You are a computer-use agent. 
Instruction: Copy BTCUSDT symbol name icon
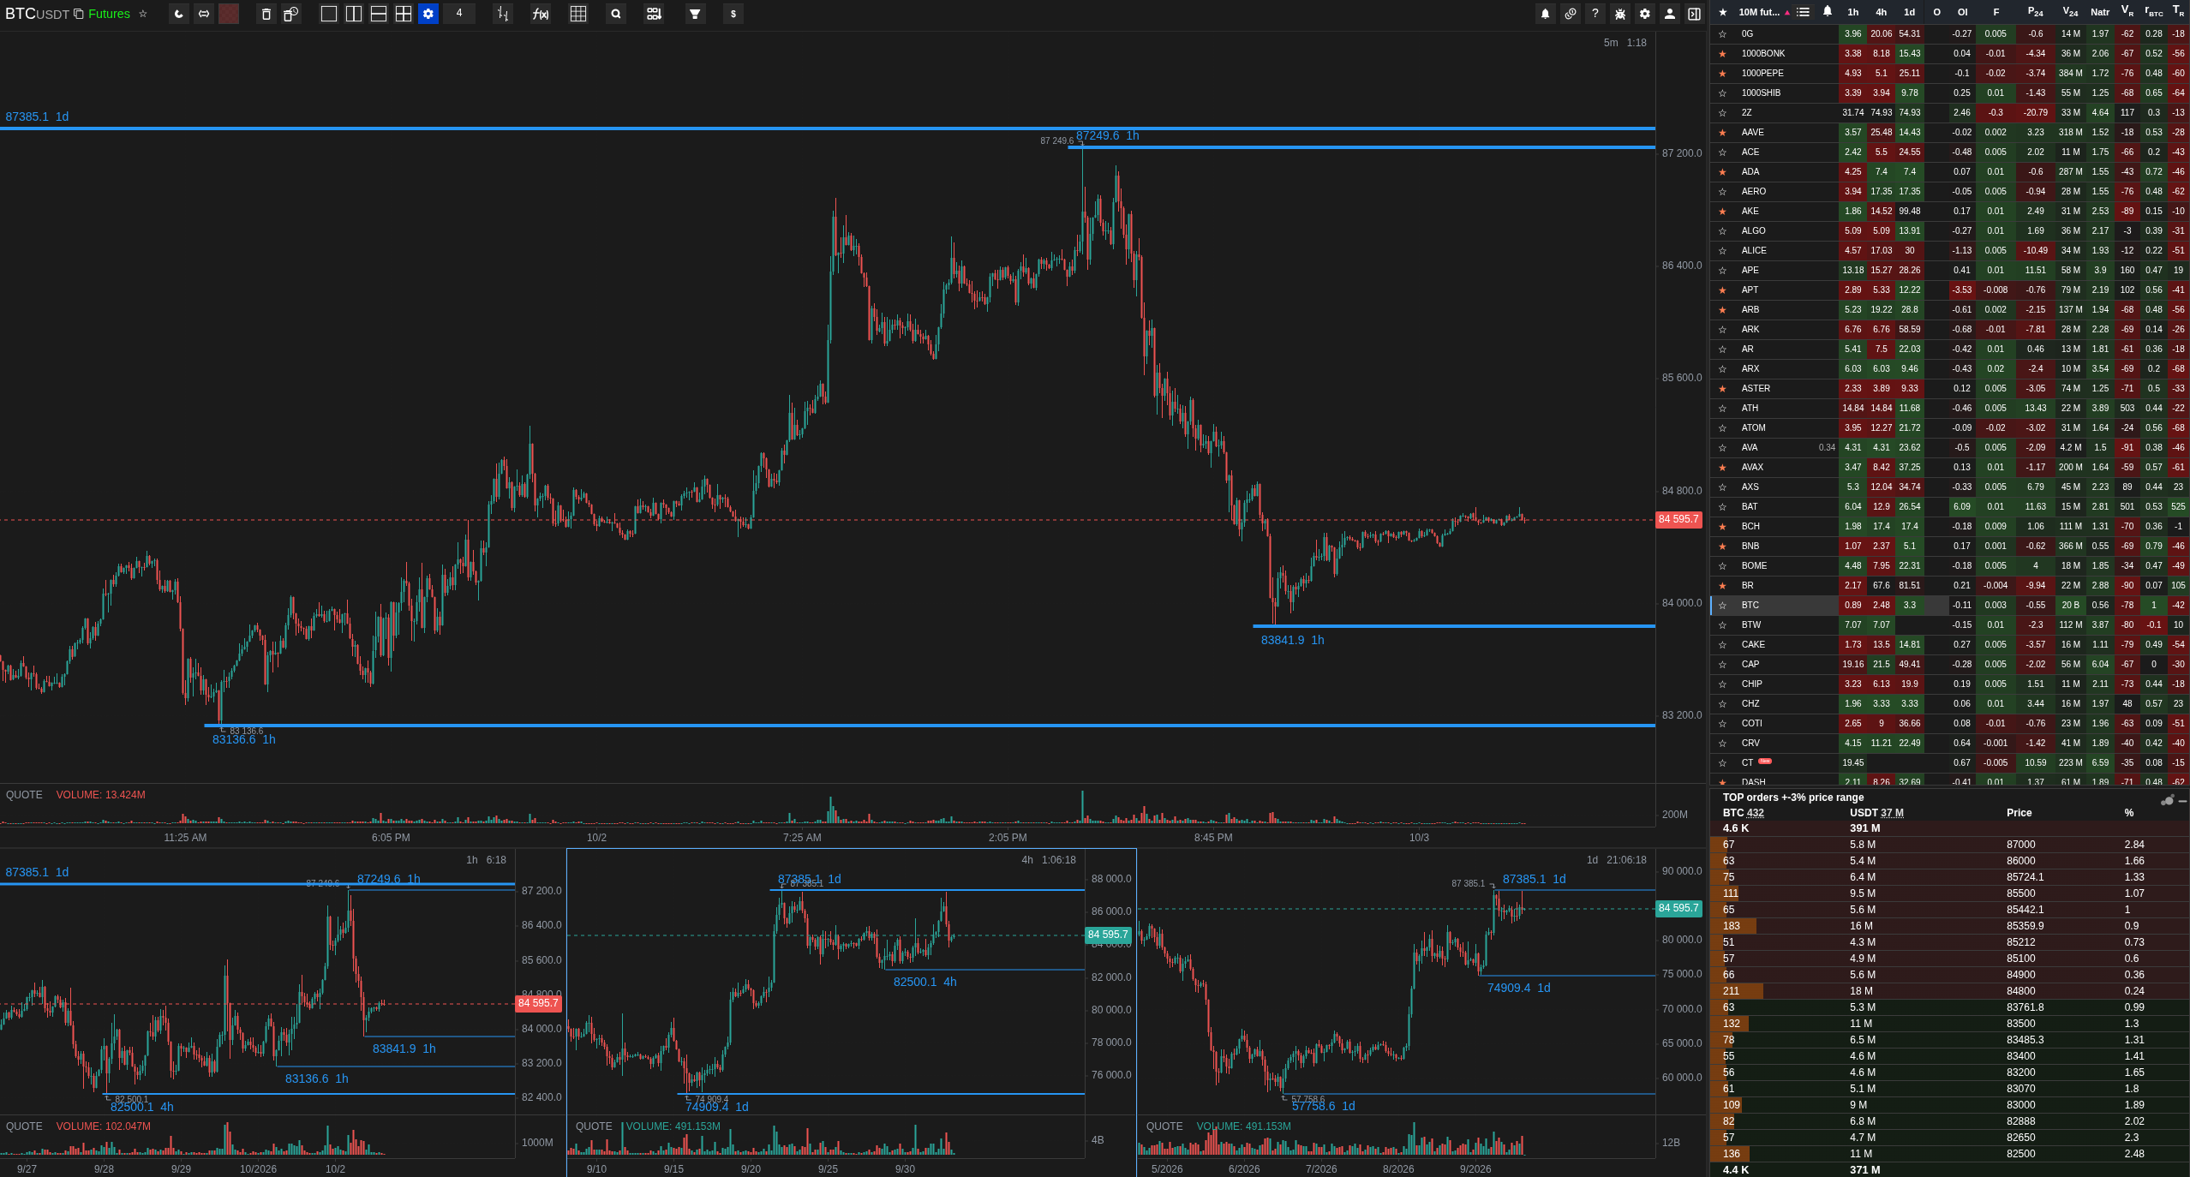[78, 14]
